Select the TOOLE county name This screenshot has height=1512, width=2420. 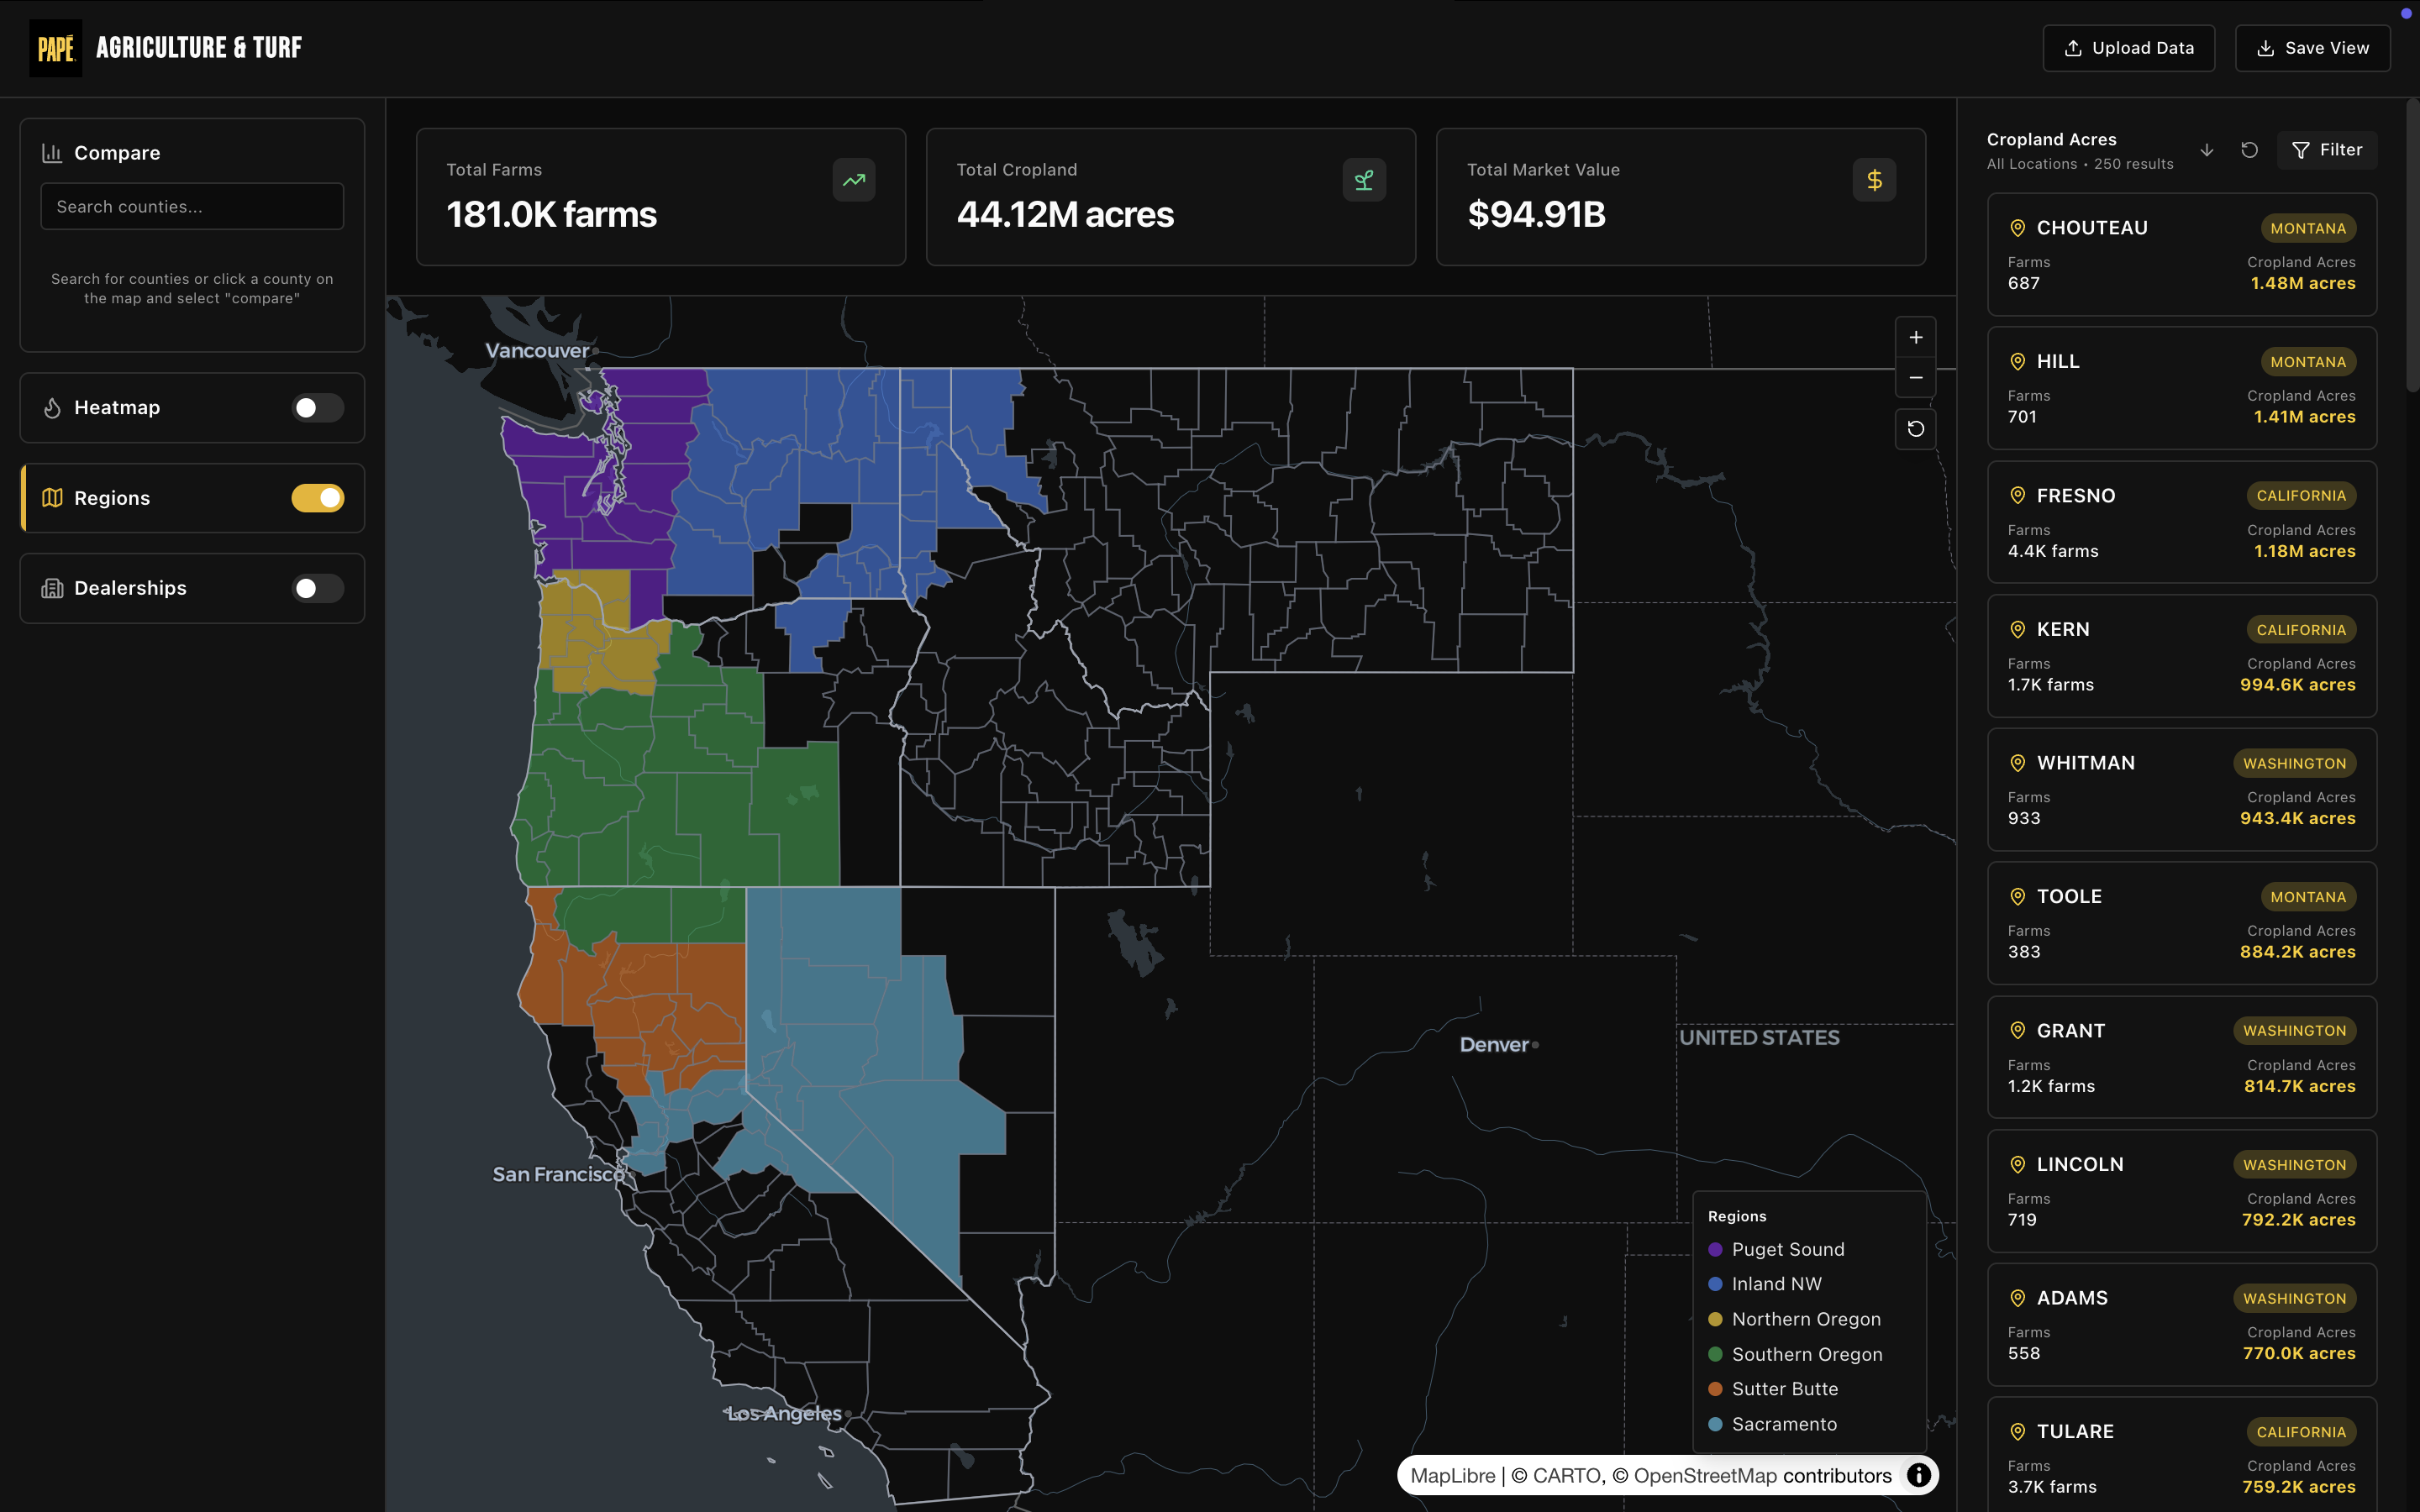coord(2069,897)
